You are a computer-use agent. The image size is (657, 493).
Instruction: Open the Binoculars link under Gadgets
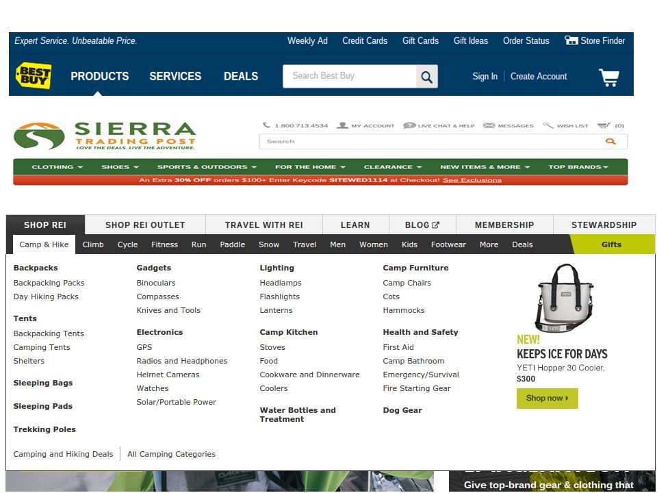pyautogui.click(x=156, y=283)
